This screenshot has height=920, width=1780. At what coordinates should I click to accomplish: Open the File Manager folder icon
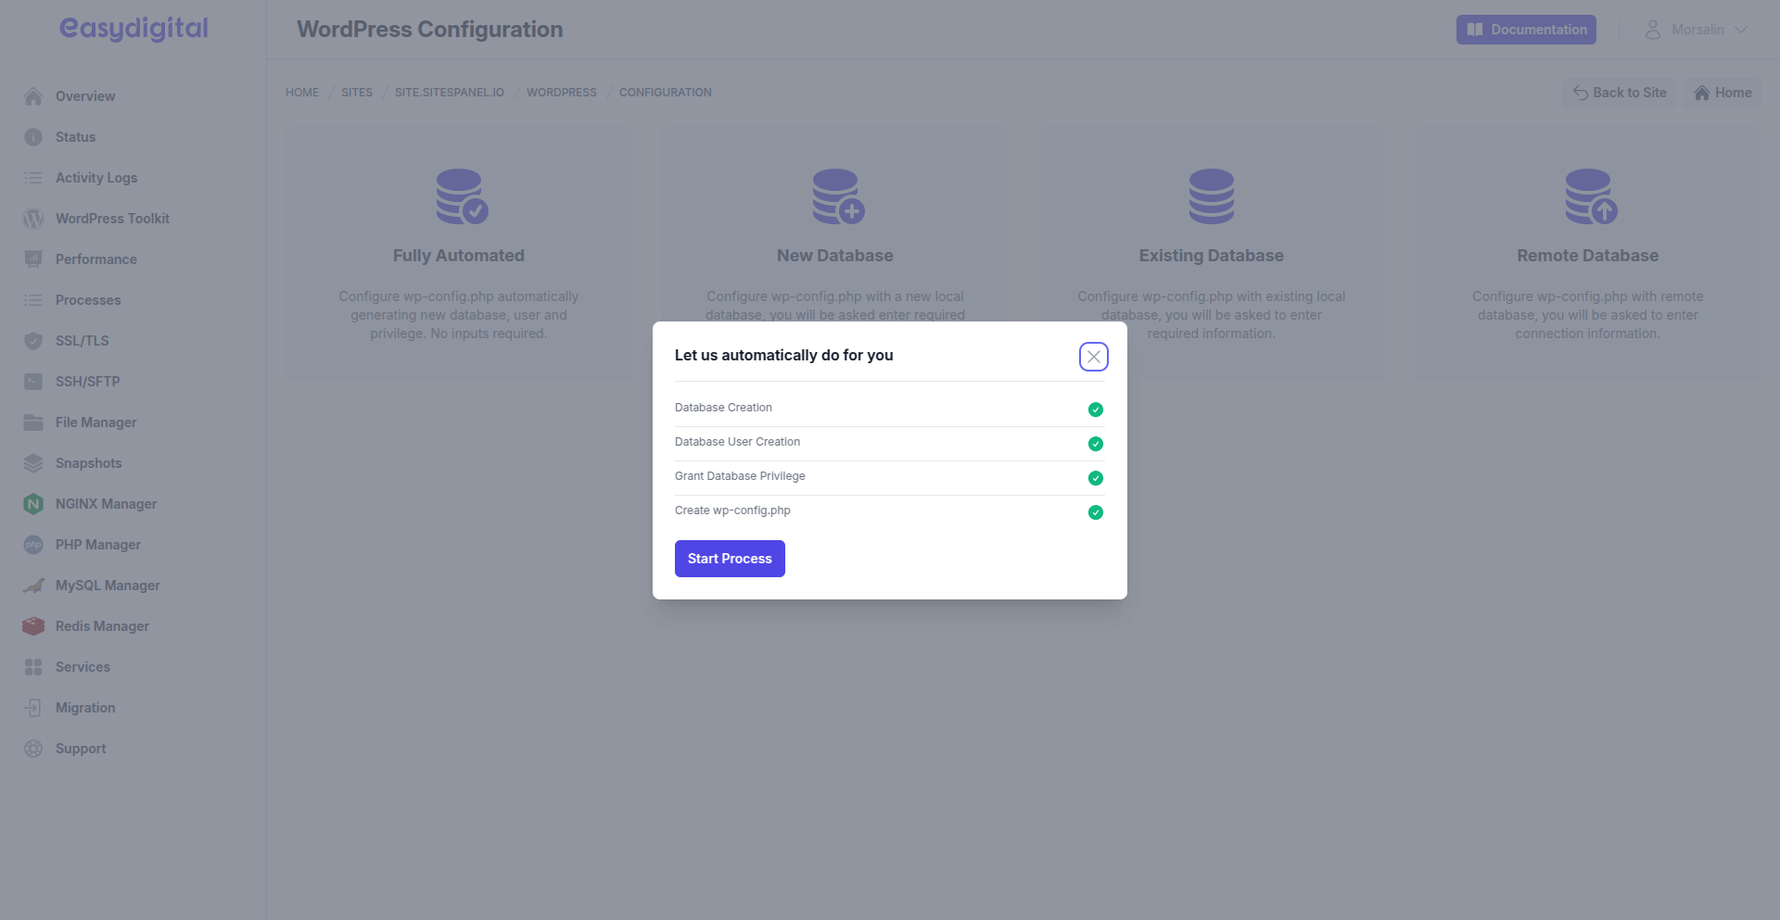33,422
